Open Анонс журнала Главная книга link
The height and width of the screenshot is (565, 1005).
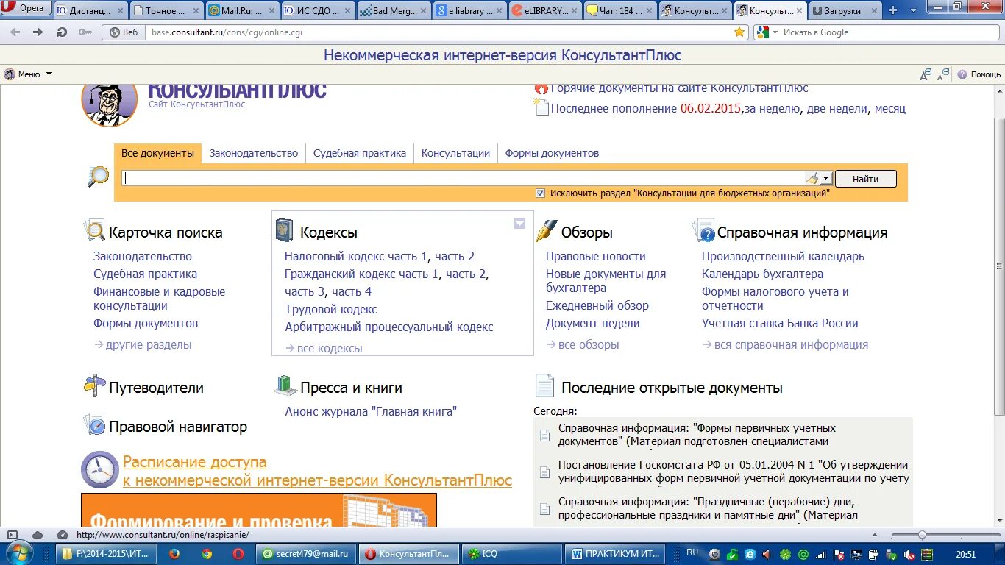pos(371,411)
